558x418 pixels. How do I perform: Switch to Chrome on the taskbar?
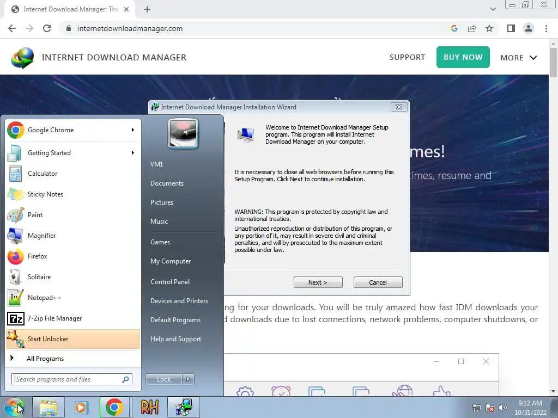[x=114, y=407]
